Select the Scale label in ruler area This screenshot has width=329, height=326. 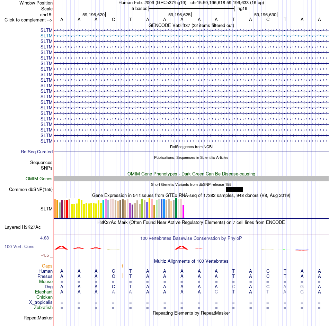tap(47, 9)
